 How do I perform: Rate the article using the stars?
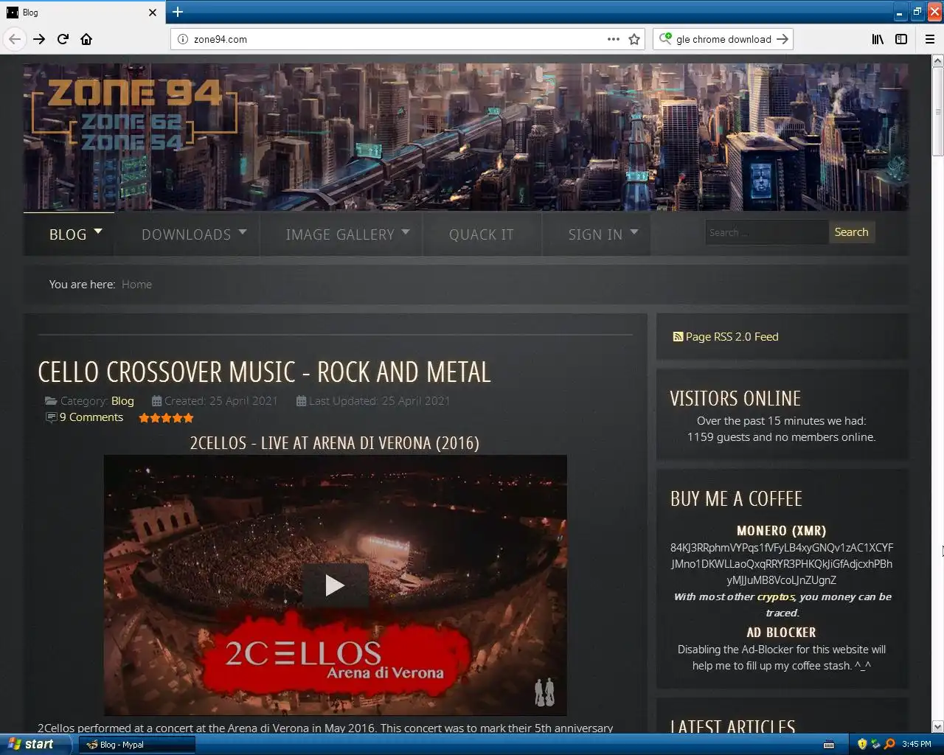pyautogui.click(x=166, y=418)
